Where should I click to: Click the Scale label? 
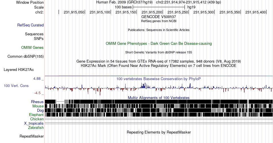[39, 7]
